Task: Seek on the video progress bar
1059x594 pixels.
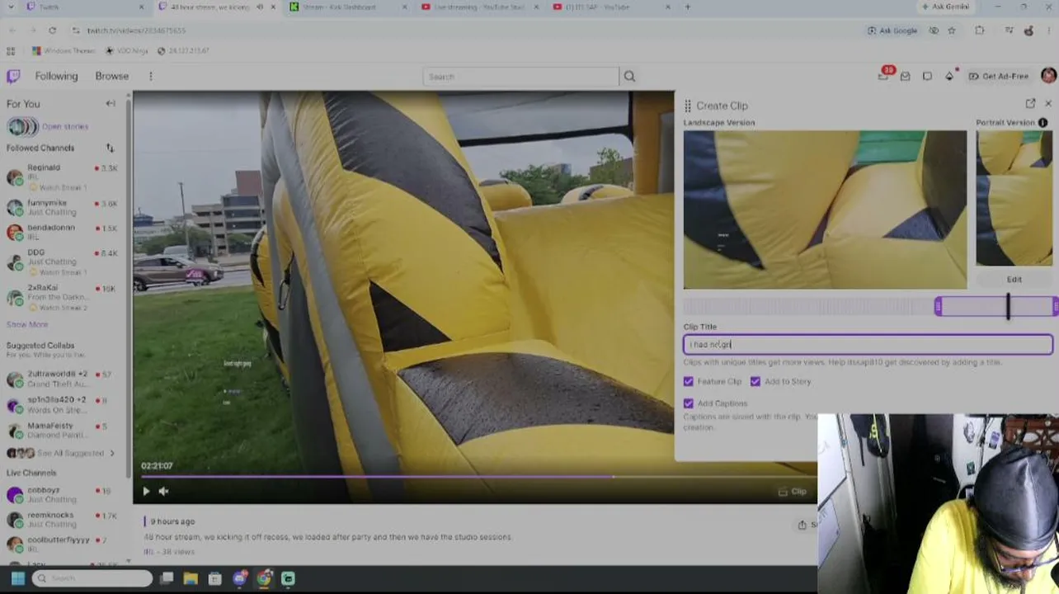Action: point(474,476)
